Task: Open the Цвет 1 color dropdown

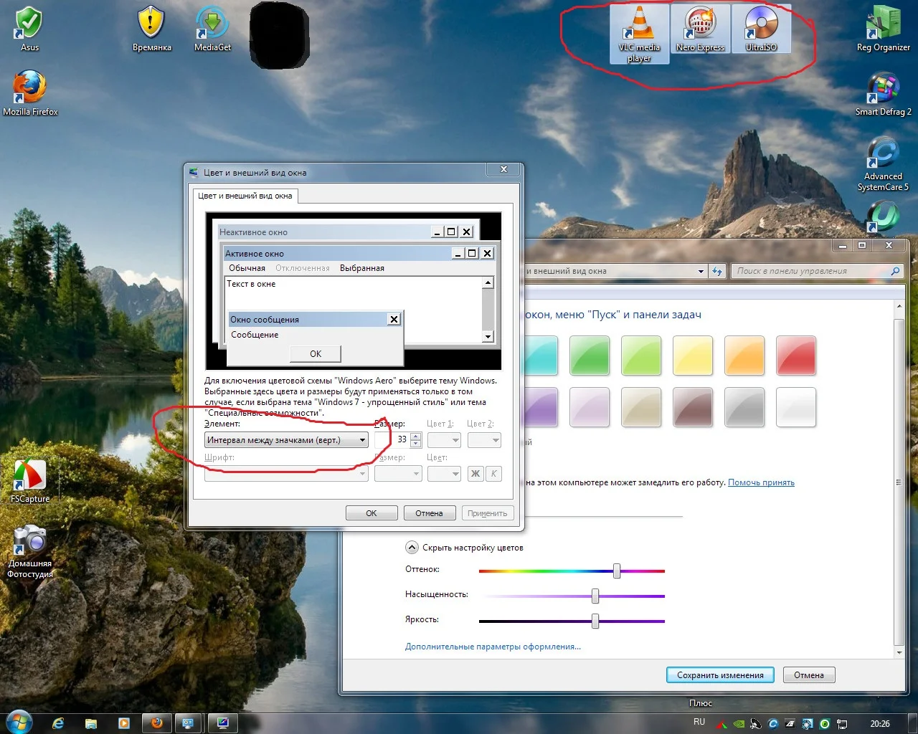Action: (444, 440)
